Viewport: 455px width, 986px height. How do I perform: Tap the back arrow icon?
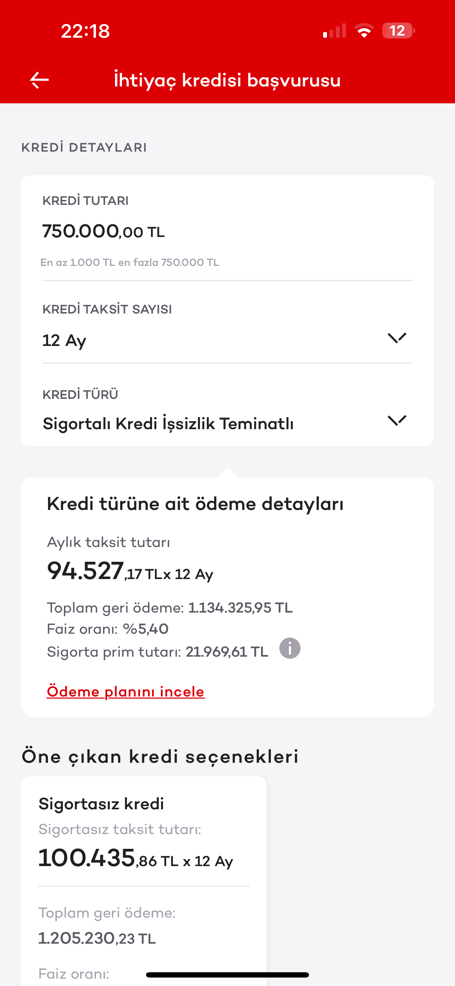point(39,80)
